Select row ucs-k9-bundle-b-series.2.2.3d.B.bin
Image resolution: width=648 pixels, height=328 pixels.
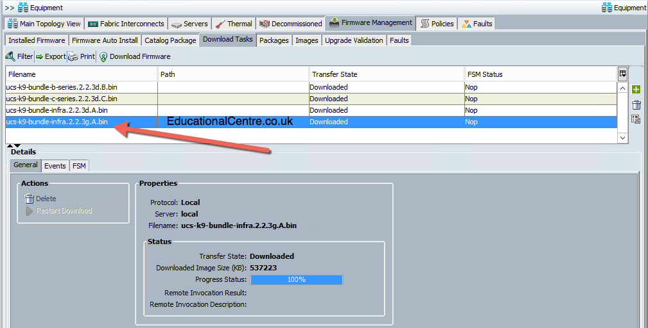(311, 87)
